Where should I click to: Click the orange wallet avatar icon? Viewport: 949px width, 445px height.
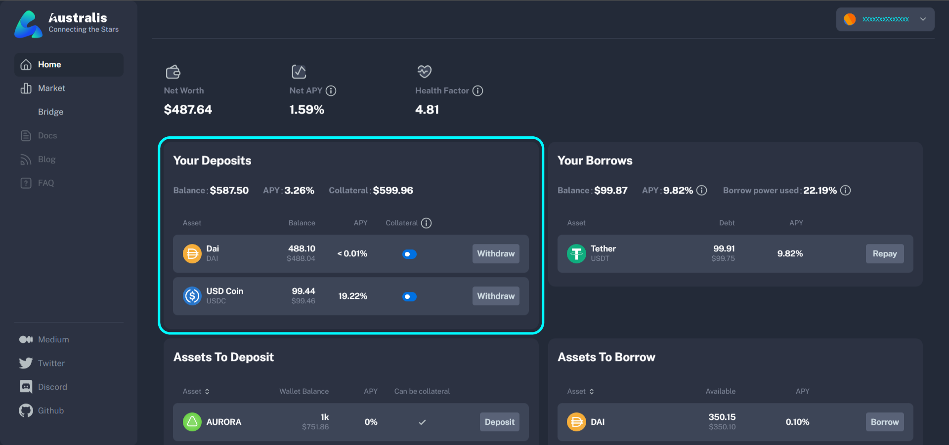850,19
